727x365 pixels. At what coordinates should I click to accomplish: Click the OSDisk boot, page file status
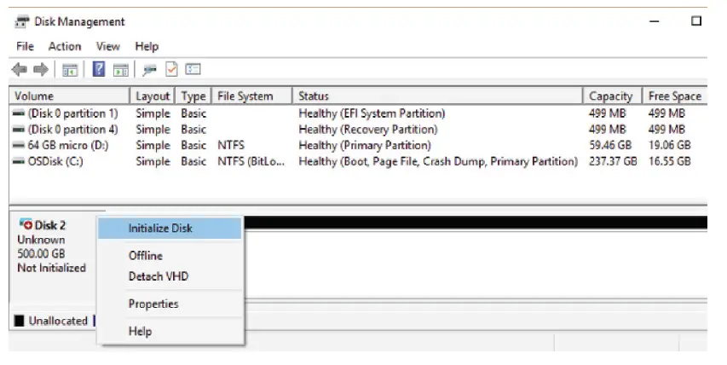438,161
